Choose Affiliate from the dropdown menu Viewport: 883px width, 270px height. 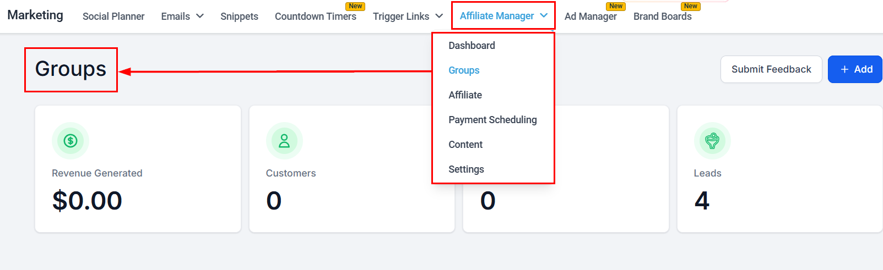[465, 95]
